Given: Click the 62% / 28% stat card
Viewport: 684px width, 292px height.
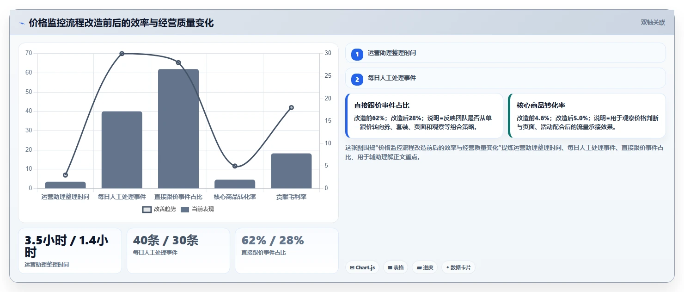Looking at the screenshot, I should (x=287, y=251).
